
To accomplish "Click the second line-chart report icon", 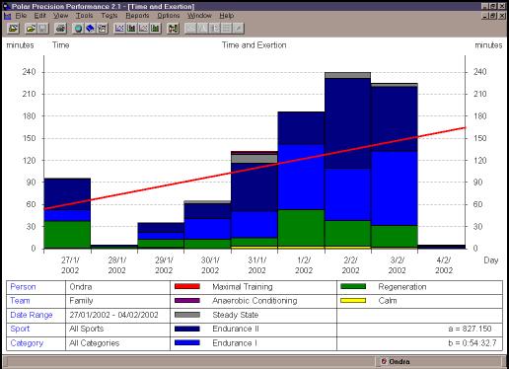I will [143, 29].
